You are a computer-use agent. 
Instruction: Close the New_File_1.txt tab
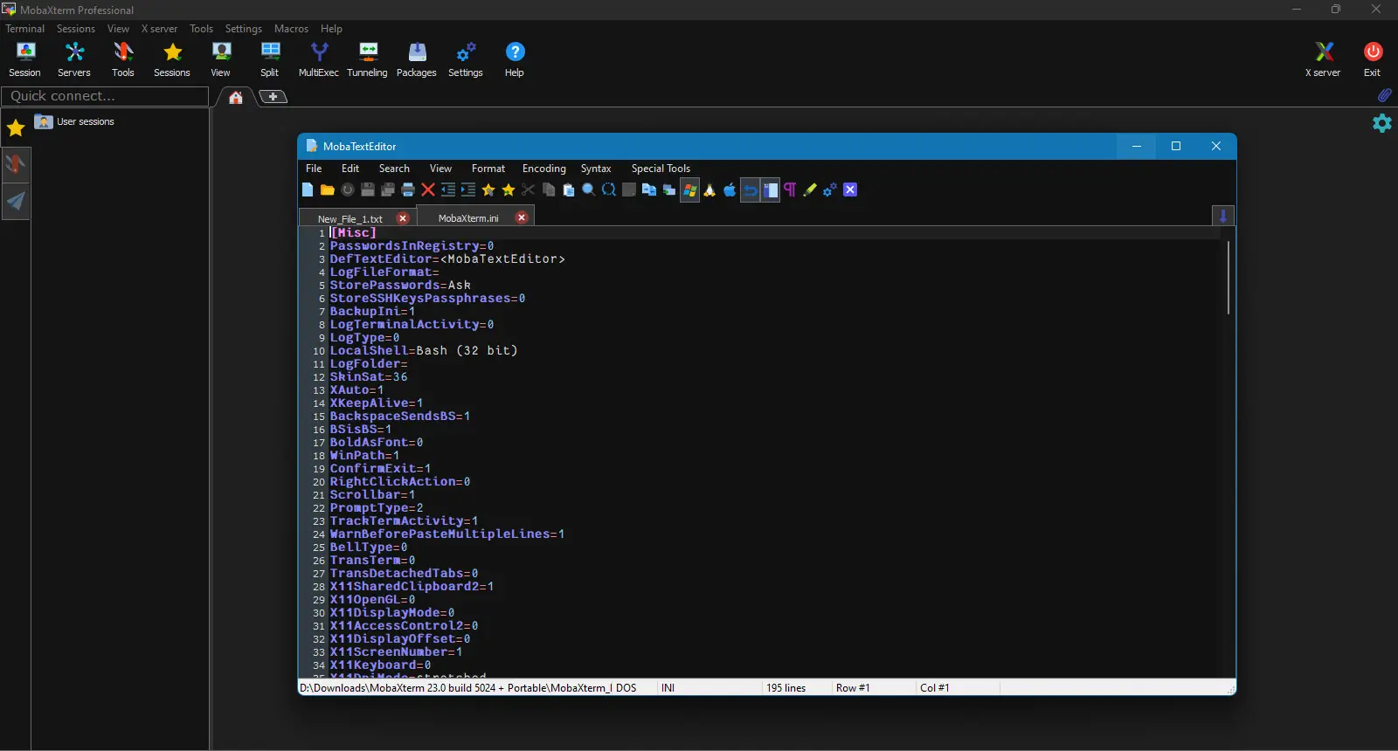click(x=403, y=218)
